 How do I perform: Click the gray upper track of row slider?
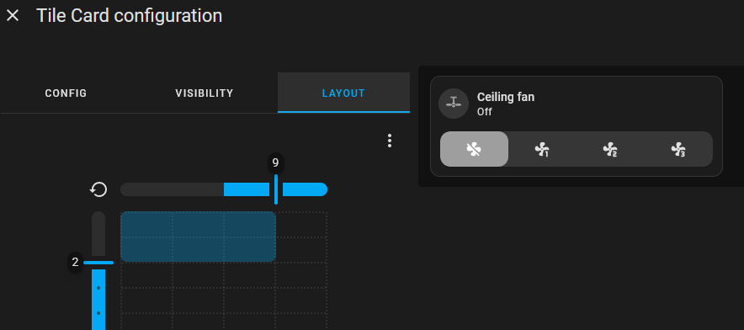pos(98,234)
